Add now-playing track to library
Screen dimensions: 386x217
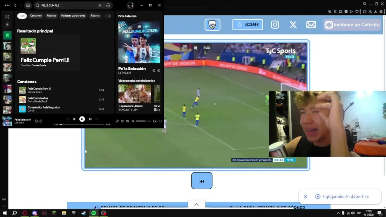(41, 121)
